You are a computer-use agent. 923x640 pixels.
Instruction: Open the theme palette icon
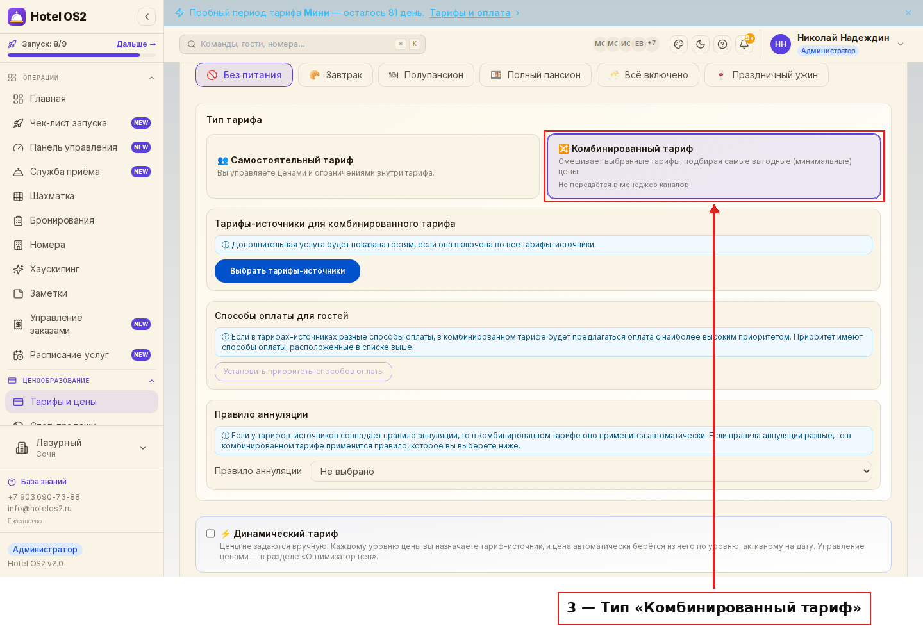(x=679, y=44)
